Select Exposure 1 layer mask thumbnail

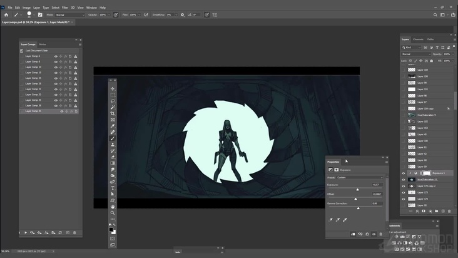point(427,173)
